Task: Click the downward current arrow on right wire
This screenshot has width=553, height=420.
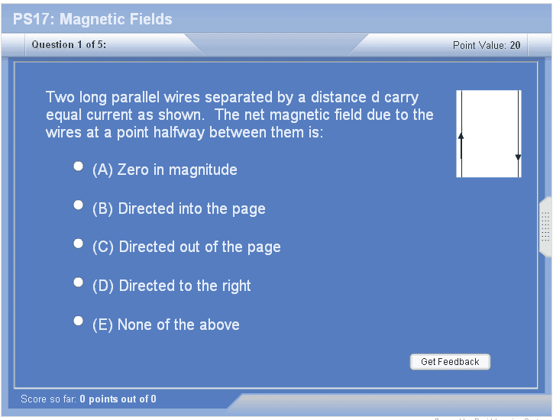Action: point(518,157)
